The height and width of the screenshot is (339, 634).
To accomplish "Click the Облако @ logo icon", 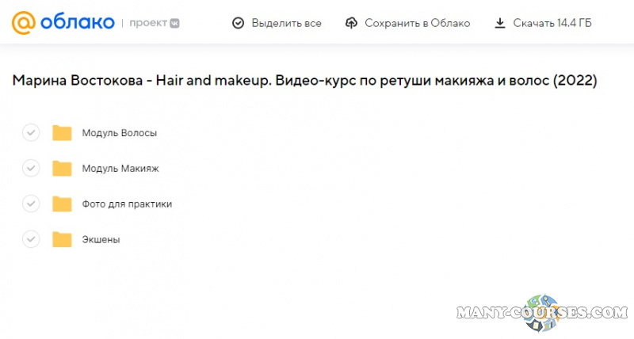I will coord(25,23).
